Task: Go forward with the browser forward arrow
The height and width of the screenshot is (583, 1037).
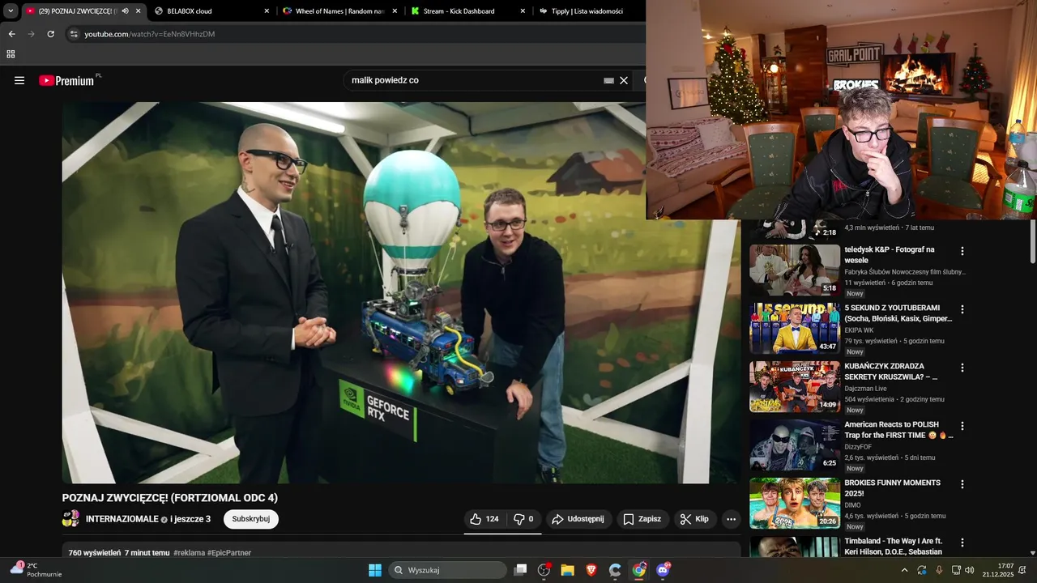Action: 31,34
